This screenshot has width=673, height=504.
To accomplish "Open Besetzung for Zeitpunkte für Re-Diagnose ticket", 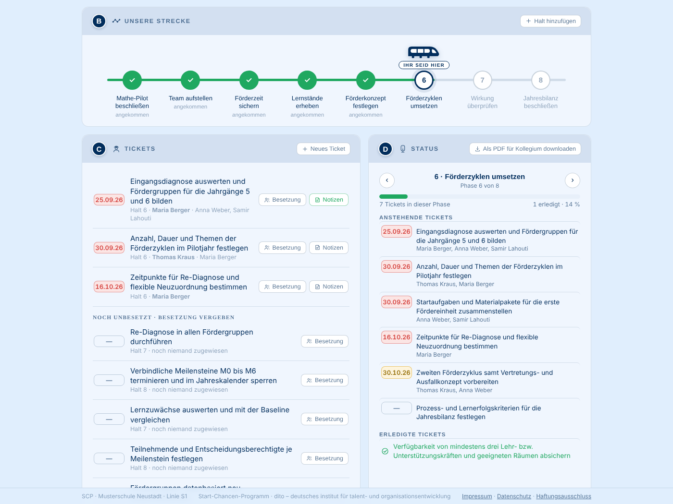I will (x=282, y=287).
